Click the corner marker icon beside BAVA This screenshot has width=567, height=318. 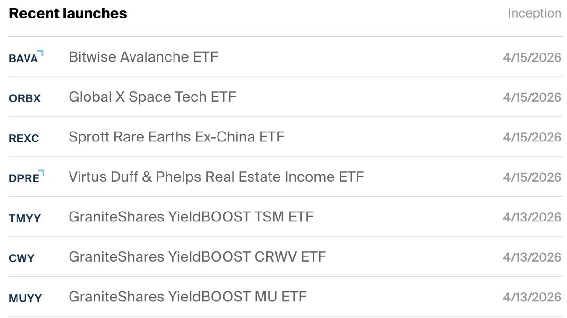pyautogui.click(x=41, y=53)
